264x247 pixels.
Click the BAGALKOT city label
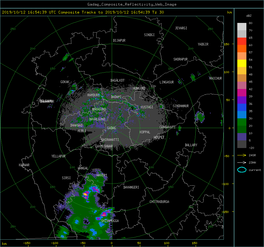pyautogui.click(x=117, y=80)
